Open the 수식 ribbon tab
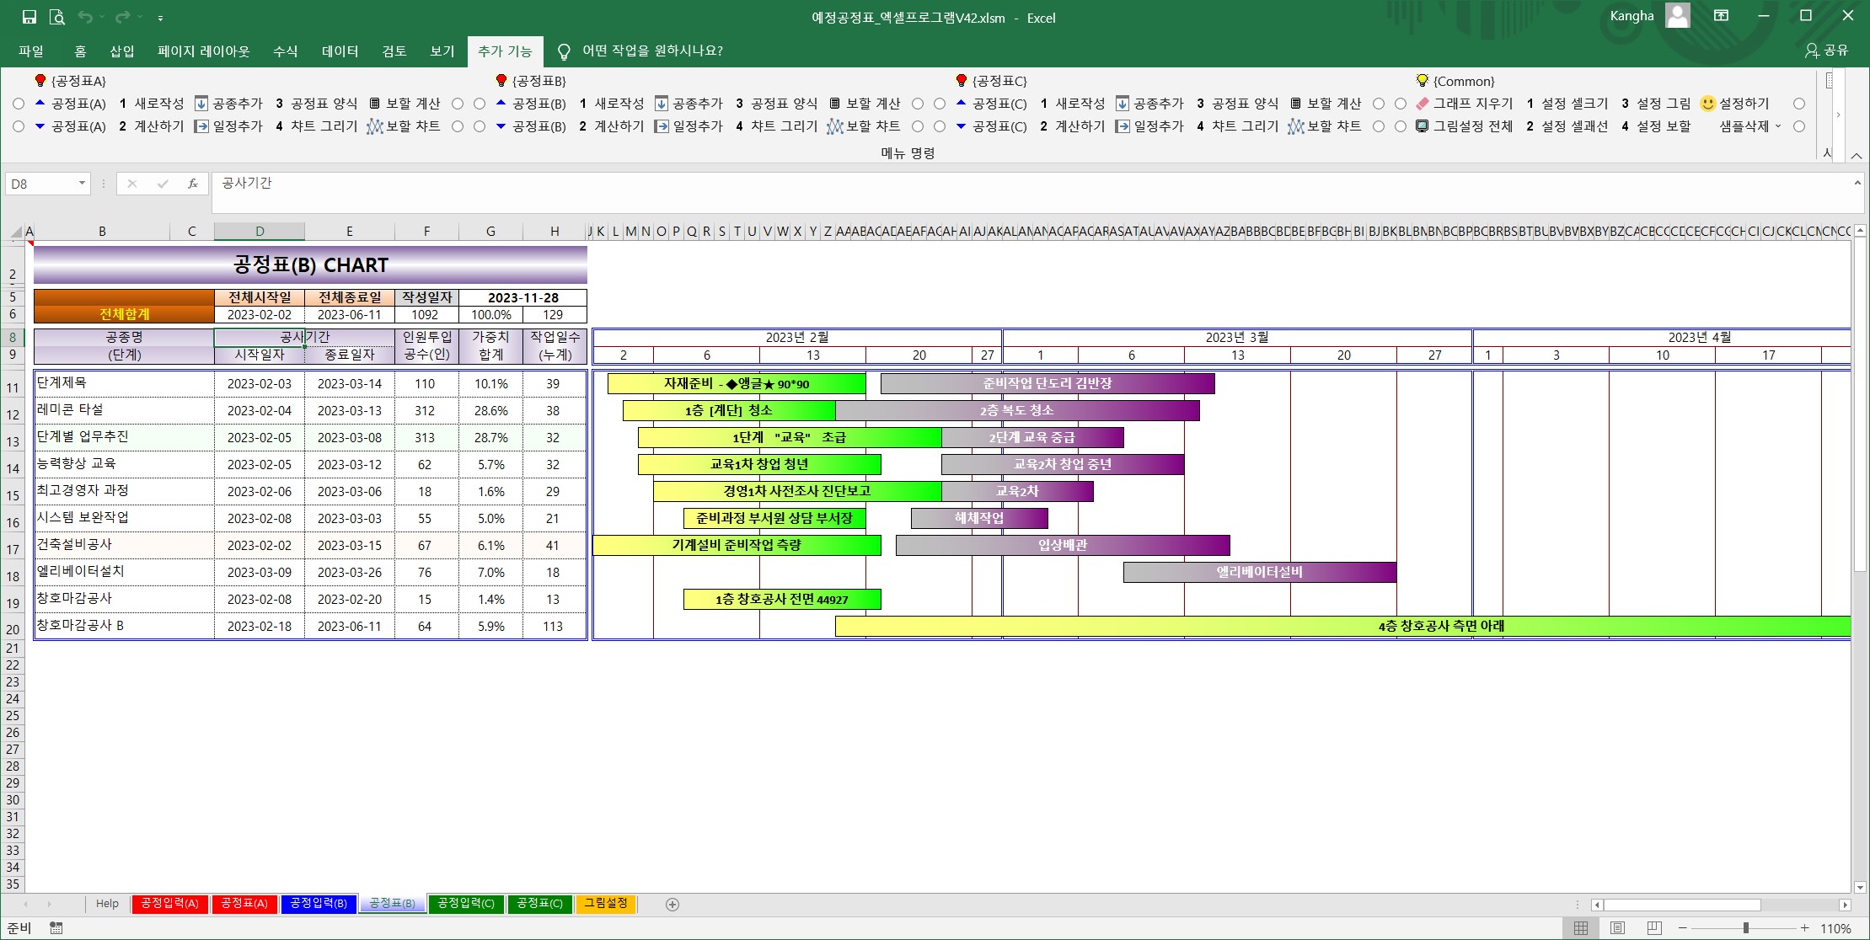The width and height of the screenshot is (1870, 940). [285, 51]
